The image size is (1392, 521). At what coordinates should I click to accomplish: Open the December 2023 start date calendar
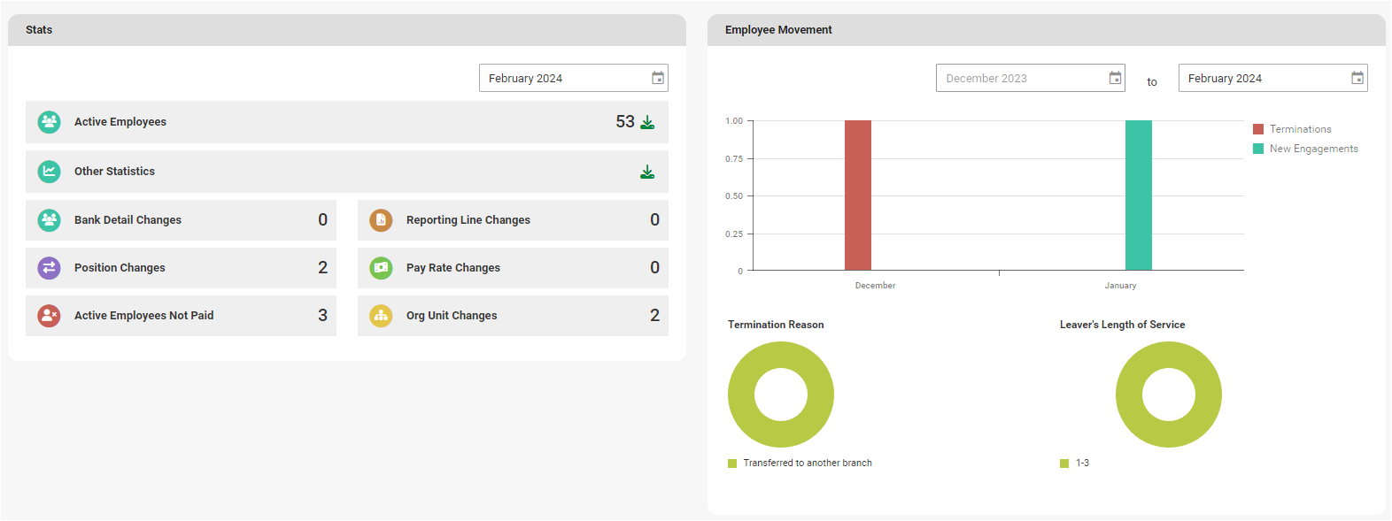(1115, 78)
